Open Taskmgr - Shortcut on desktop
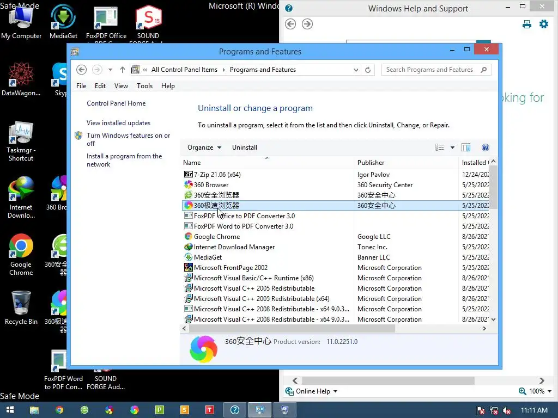The image size is (558, 418). point(21,142)
